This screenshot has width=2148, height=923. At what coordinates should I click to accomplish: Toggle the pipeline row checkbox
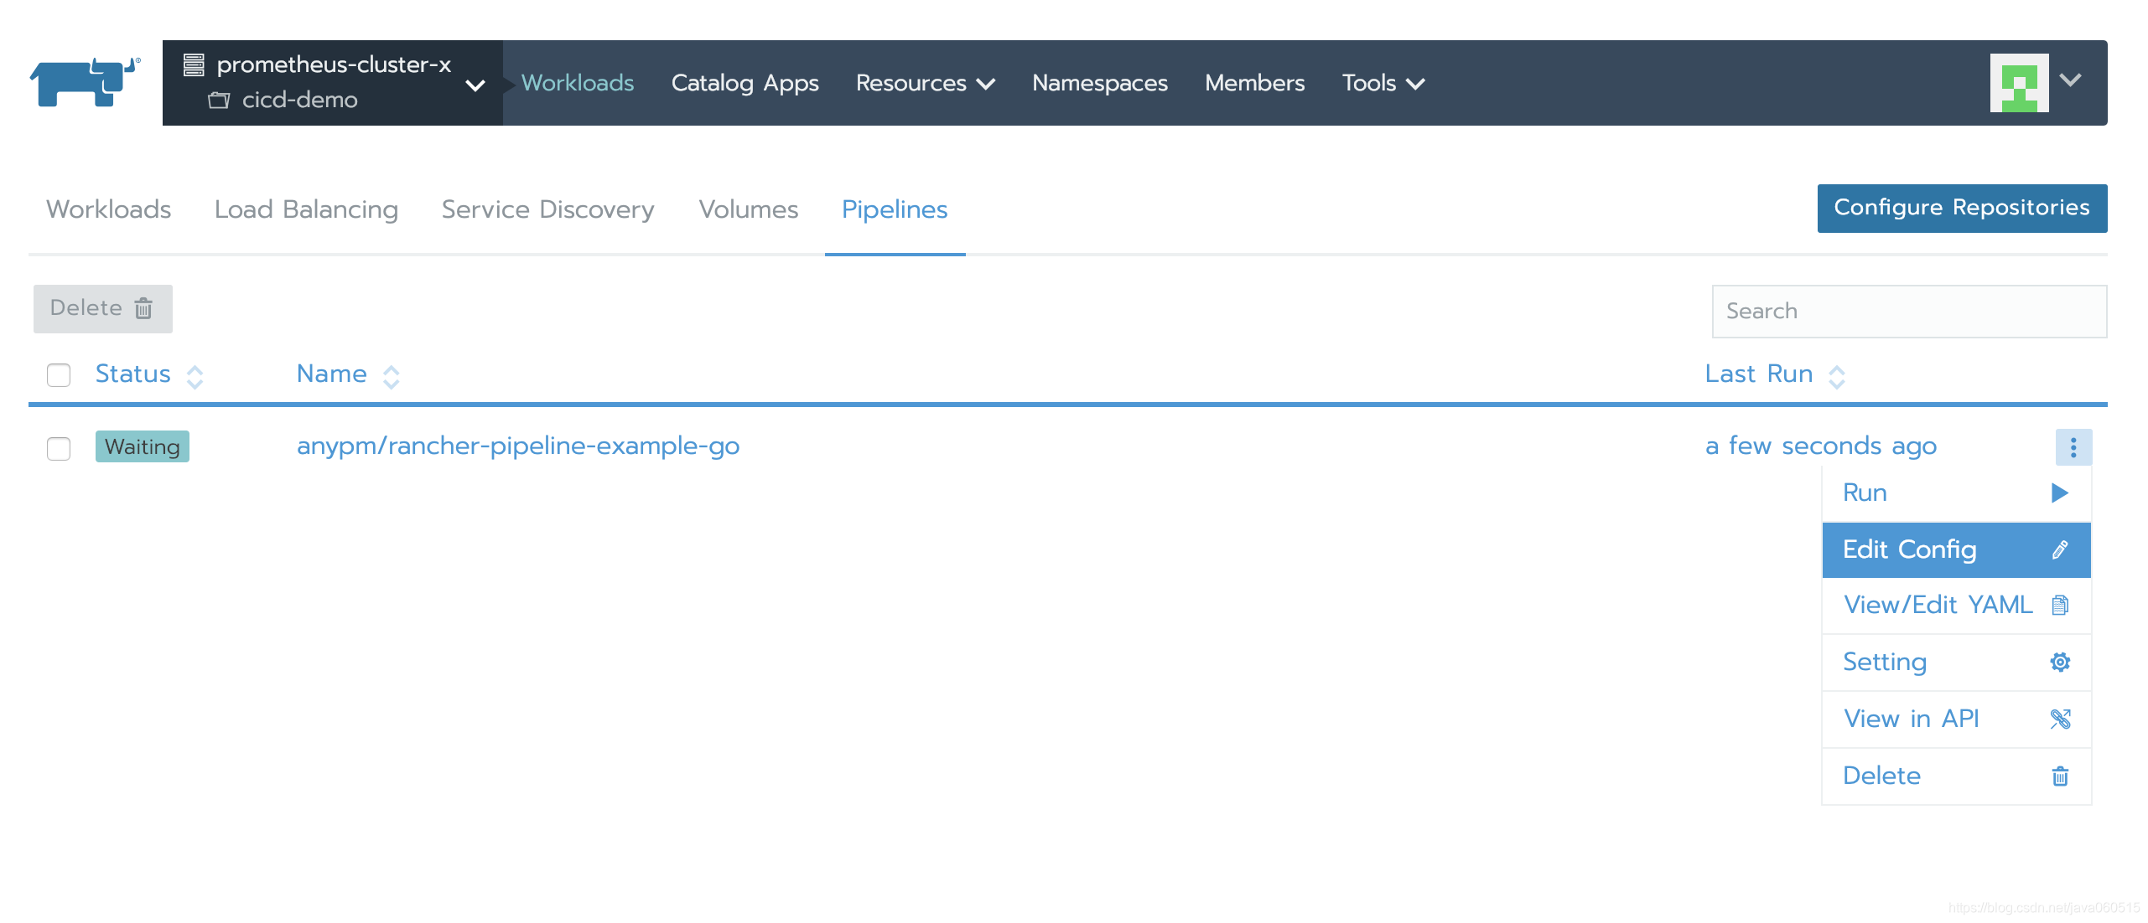59,445
